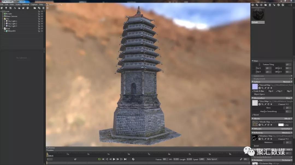Open the Capture menu

(34, 5)
